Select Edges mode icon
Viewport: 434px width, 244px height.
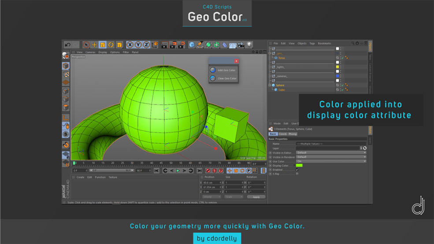point(66,99)
